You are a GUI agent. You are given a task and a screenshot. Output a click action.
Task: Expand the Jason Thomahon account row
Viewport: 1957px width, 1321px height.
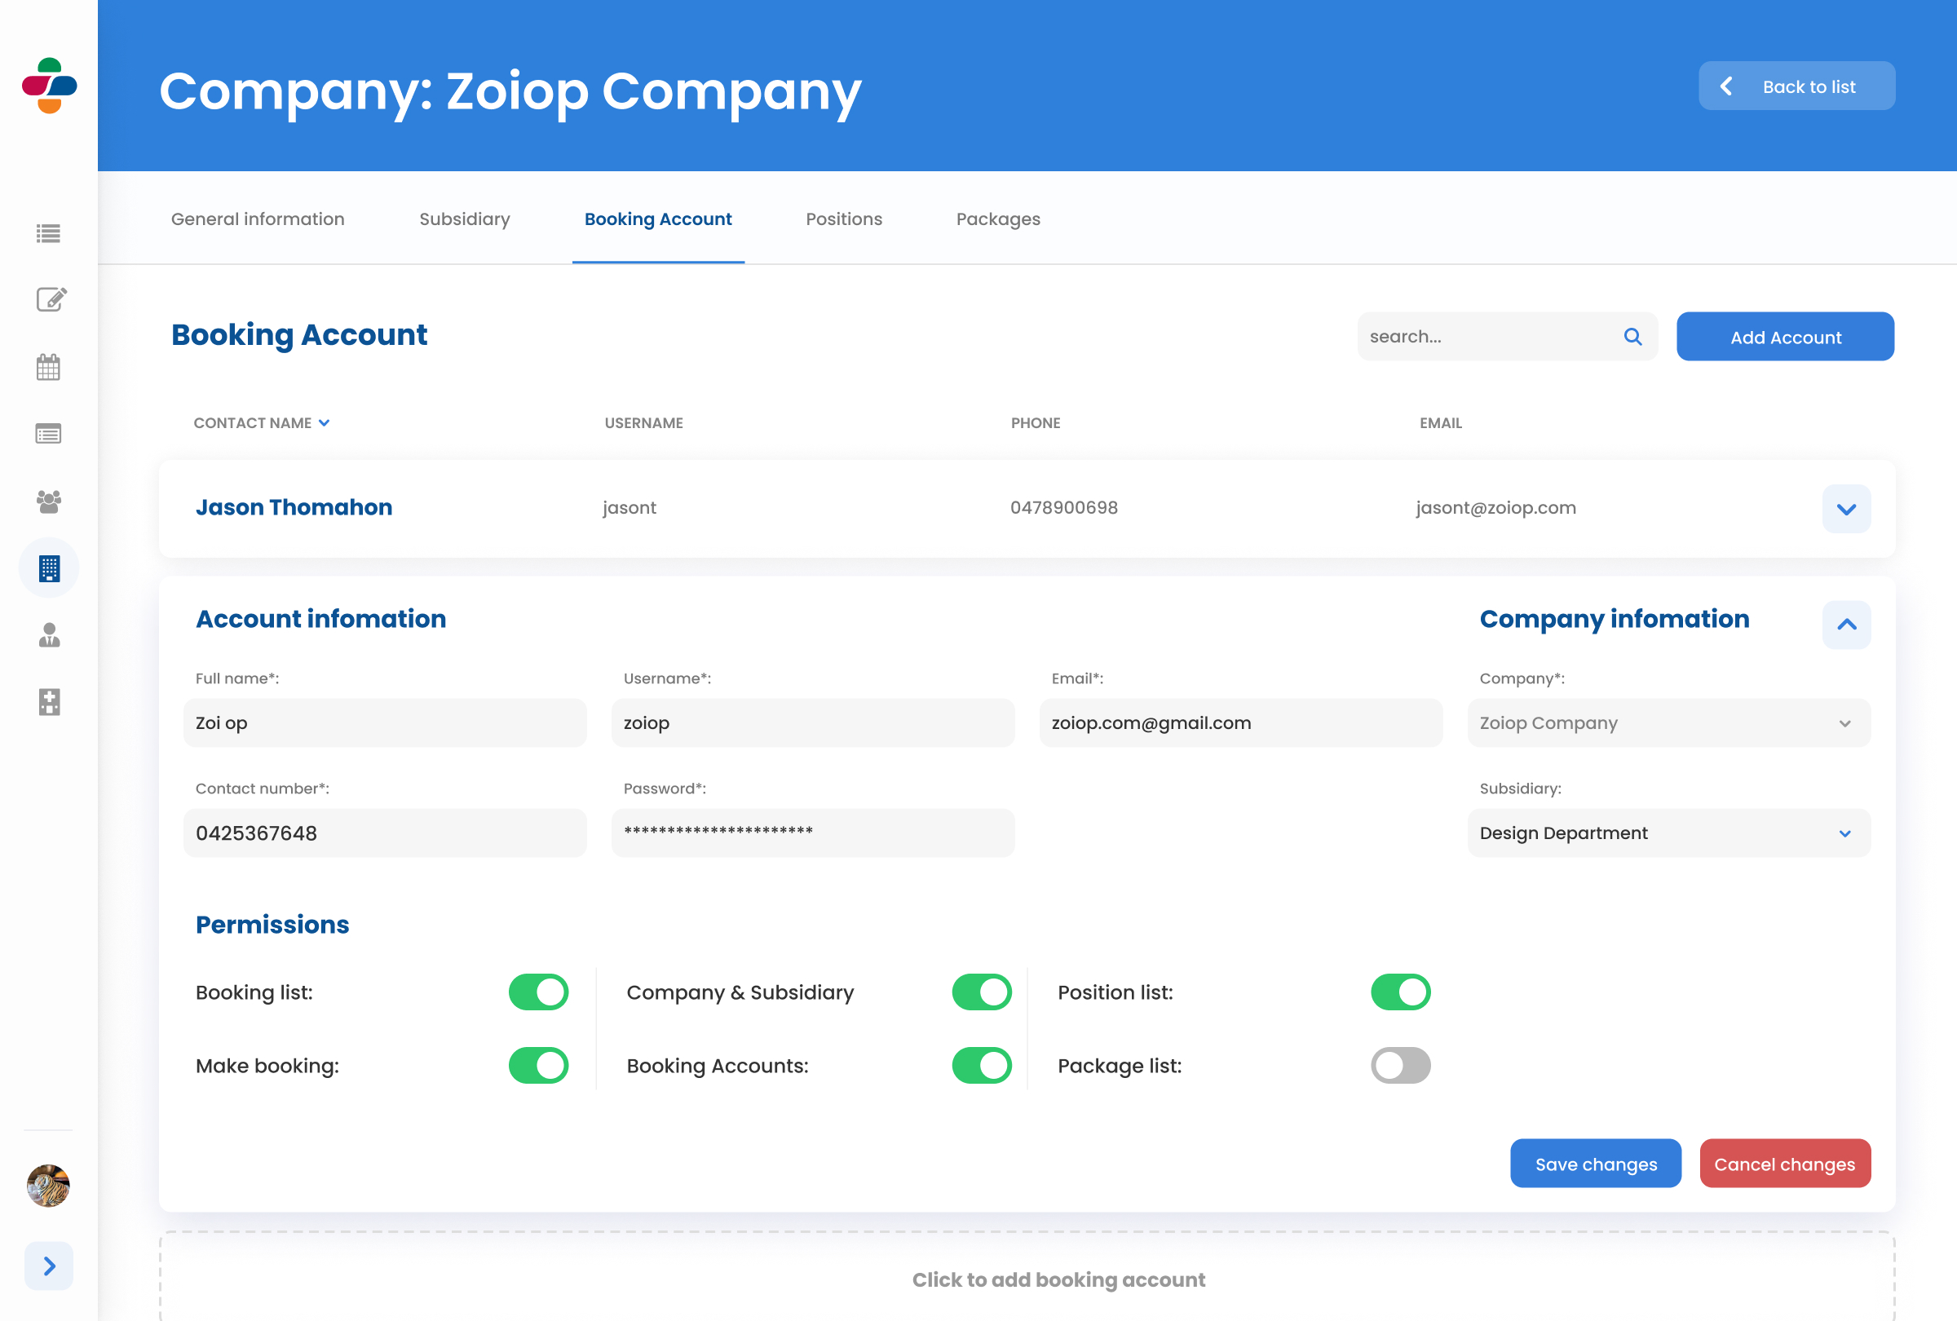pyautogui.click(x=1845, y=509)
